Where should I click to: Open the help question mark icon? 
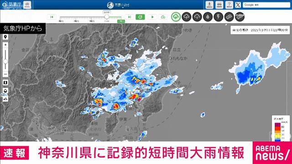(x=229, y=5)
